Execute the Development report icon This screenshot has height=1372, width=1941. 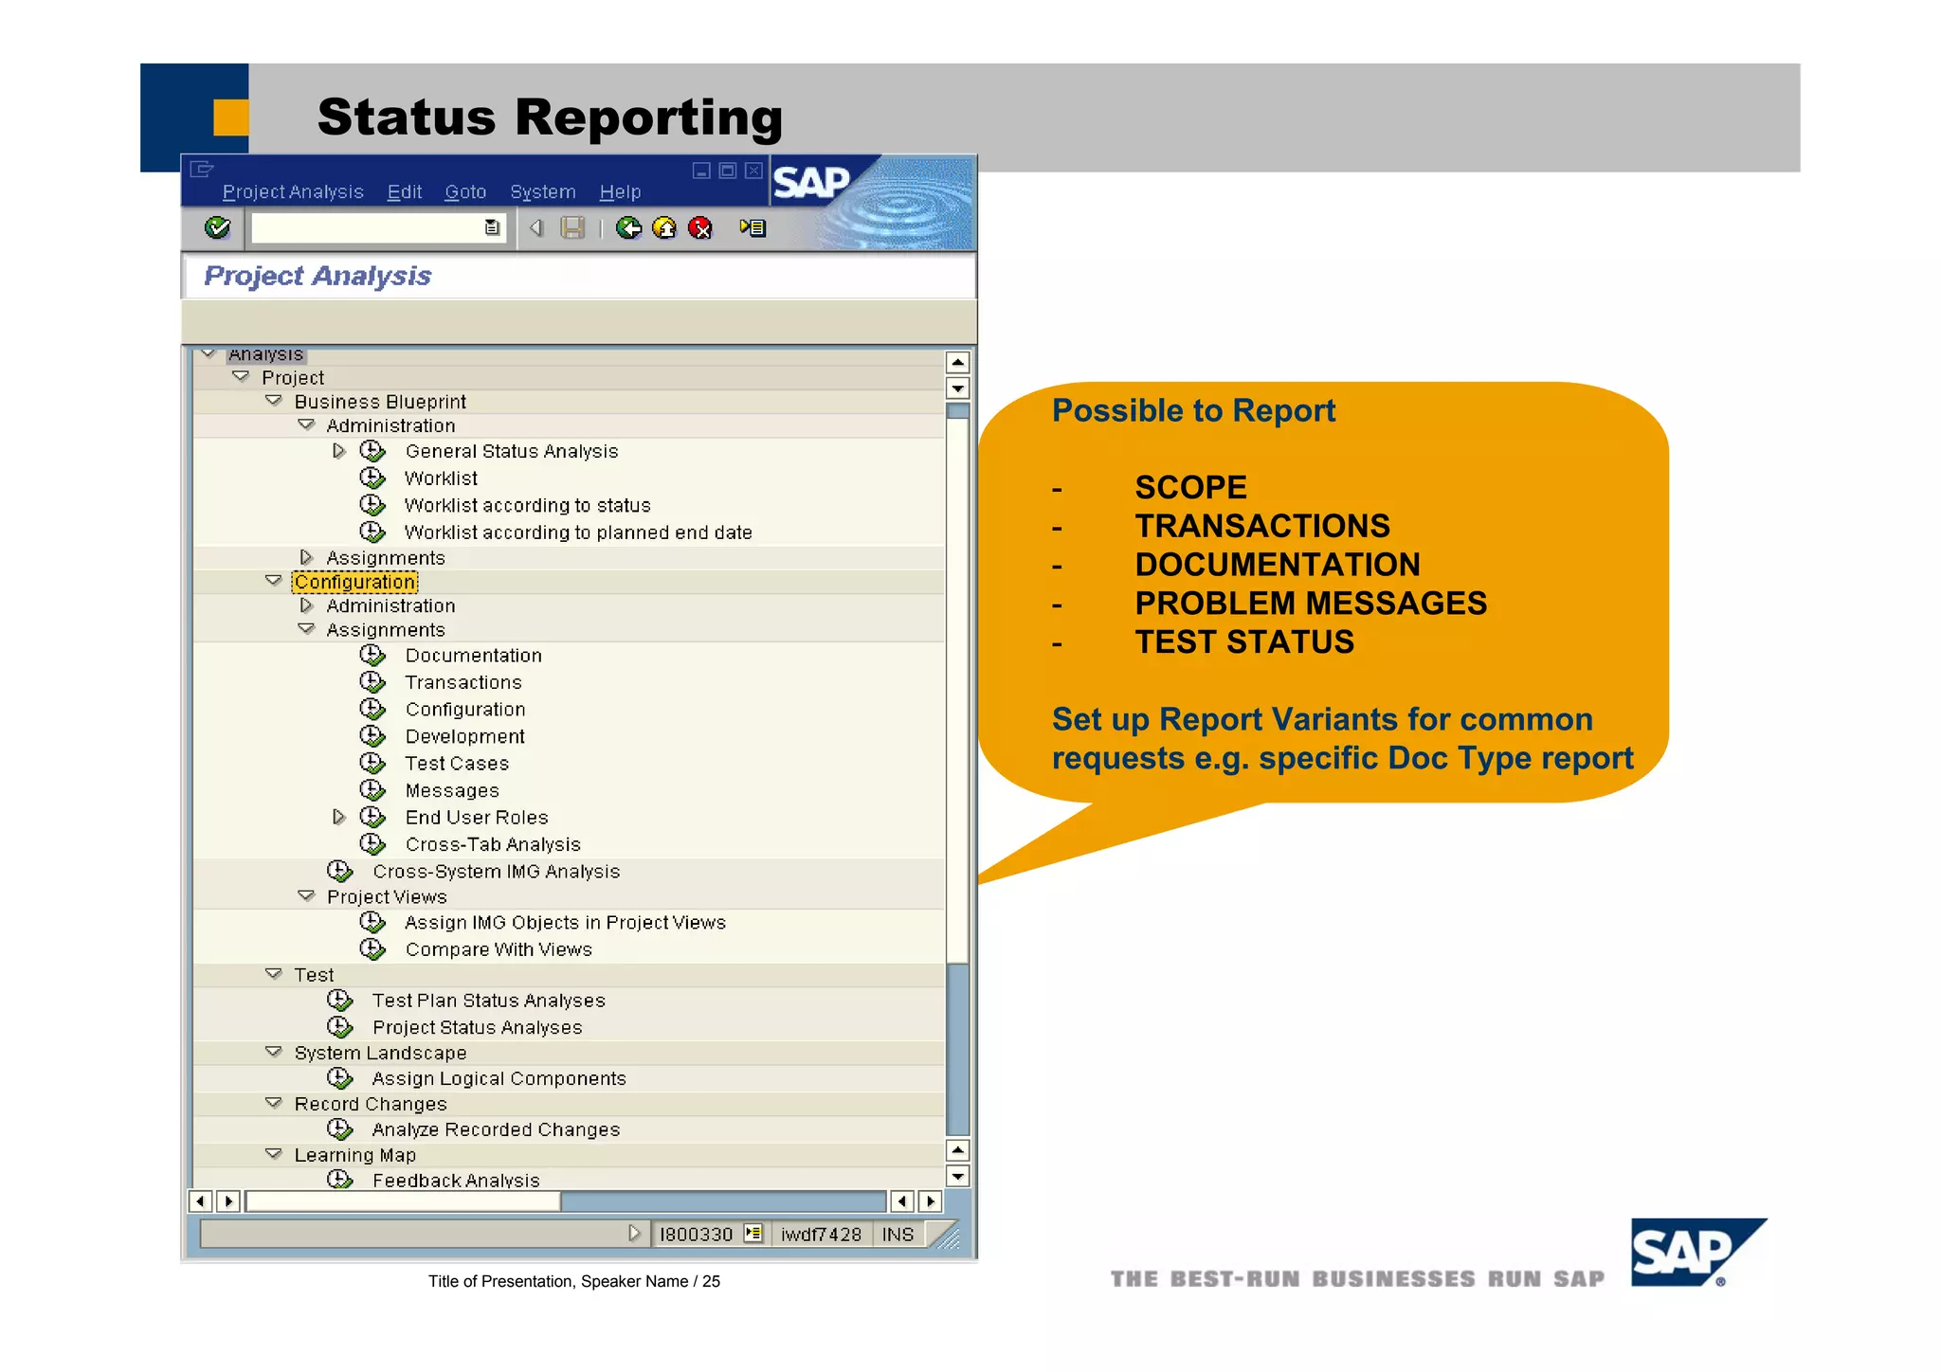[x=372, y=736]
